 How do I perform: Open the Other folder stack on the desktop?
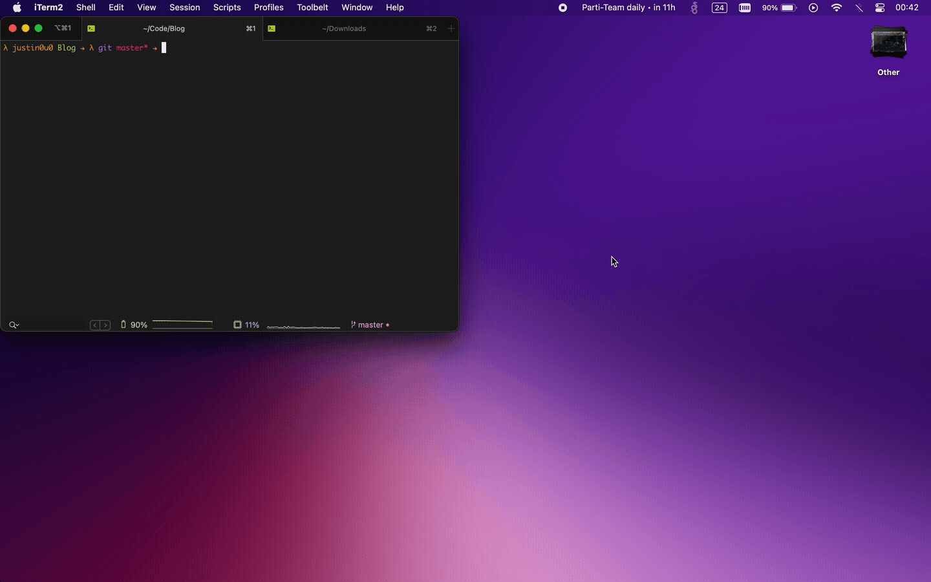pos(888,42)
